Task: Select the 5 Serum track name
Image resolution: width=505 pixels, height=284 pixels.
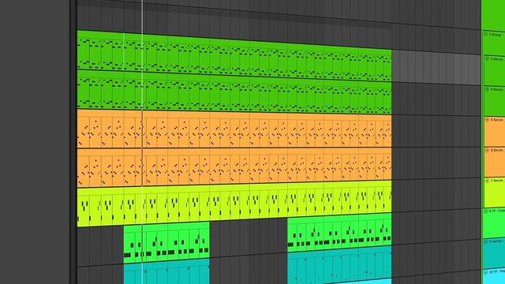Action: [497, 120]
